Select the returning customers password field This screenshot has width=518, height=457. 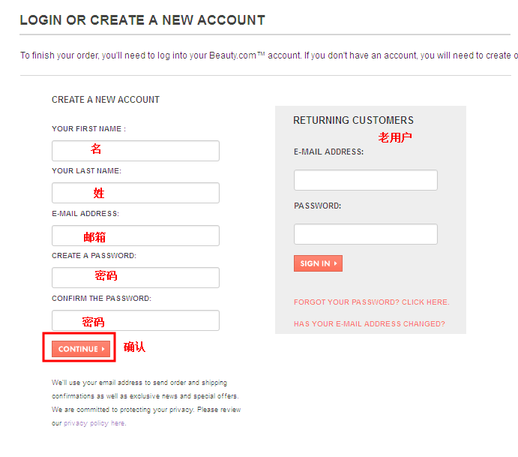(365, 234)
